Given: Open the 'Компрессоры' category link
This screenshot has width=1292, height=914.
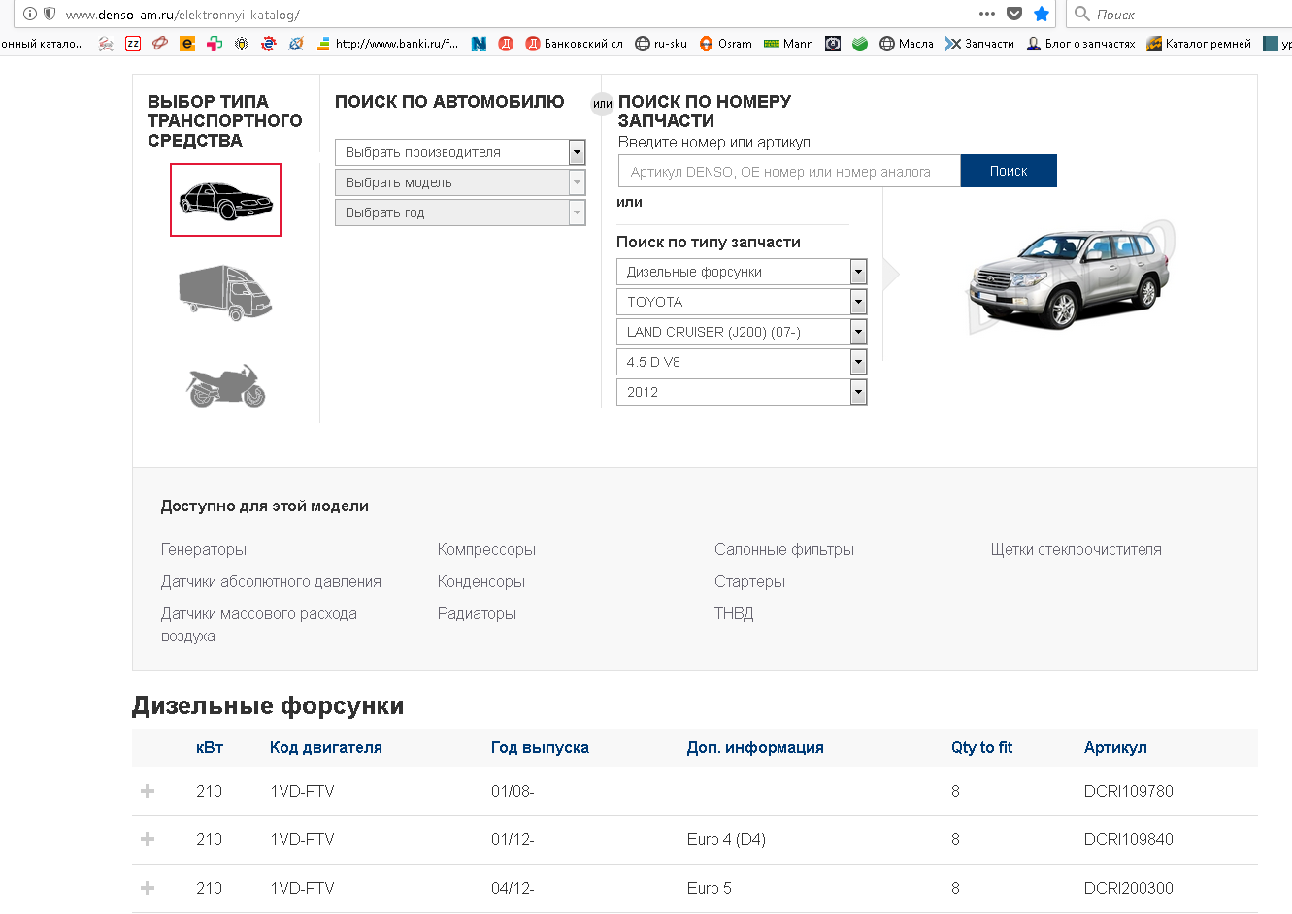Looking at the screenshot, I should click(486, 549).
